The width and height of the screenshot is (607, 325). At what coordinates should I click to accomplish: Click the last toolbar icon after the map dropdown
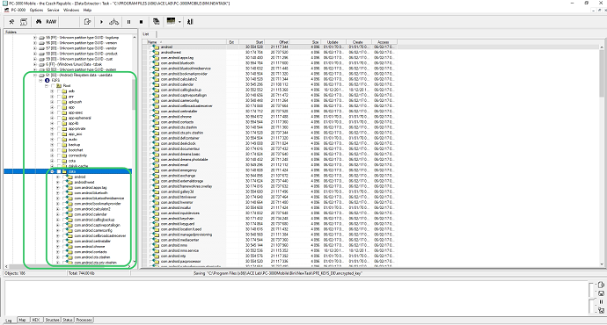point(190,22)
